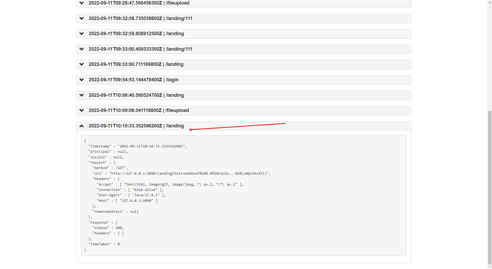Click the "timestamp" line in the JSON

tap(138, 146)
